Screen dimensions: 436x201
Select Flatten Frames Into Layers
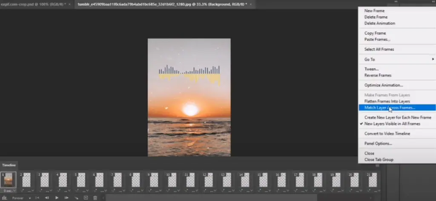click(387, 101)
